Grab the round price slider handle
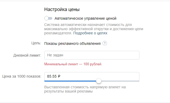Viewport: 170px width, 103px height. (99, 81)
